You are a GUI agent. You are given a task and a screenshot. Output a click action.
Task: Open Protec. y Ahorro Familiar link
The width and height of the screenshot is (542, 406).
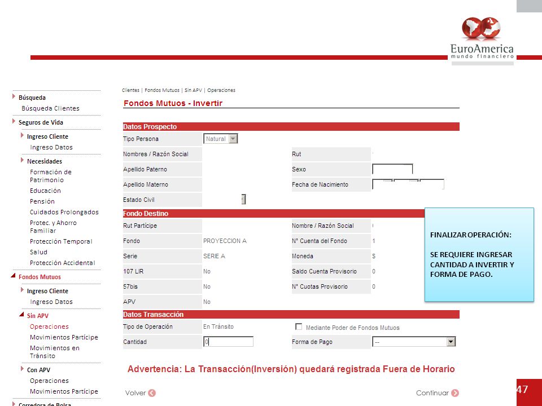point(53,227)
